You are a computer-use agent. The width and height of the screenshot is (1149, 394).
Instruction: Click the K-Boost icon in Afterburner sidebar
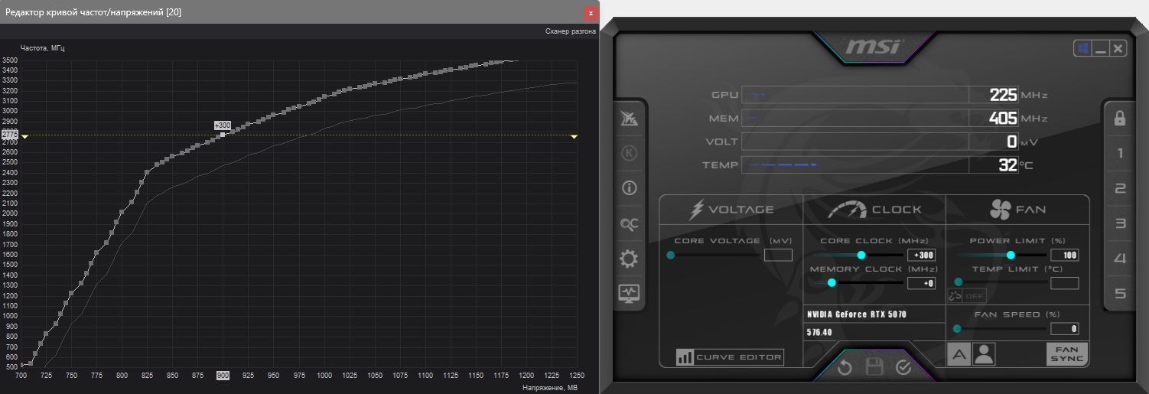pos(630,153)
